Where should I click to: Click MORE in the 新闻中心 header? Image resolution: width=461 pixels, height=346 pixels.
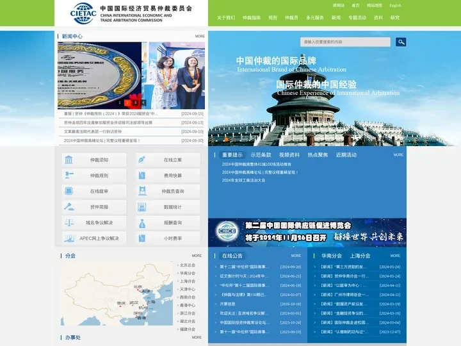tap(200, 36)
